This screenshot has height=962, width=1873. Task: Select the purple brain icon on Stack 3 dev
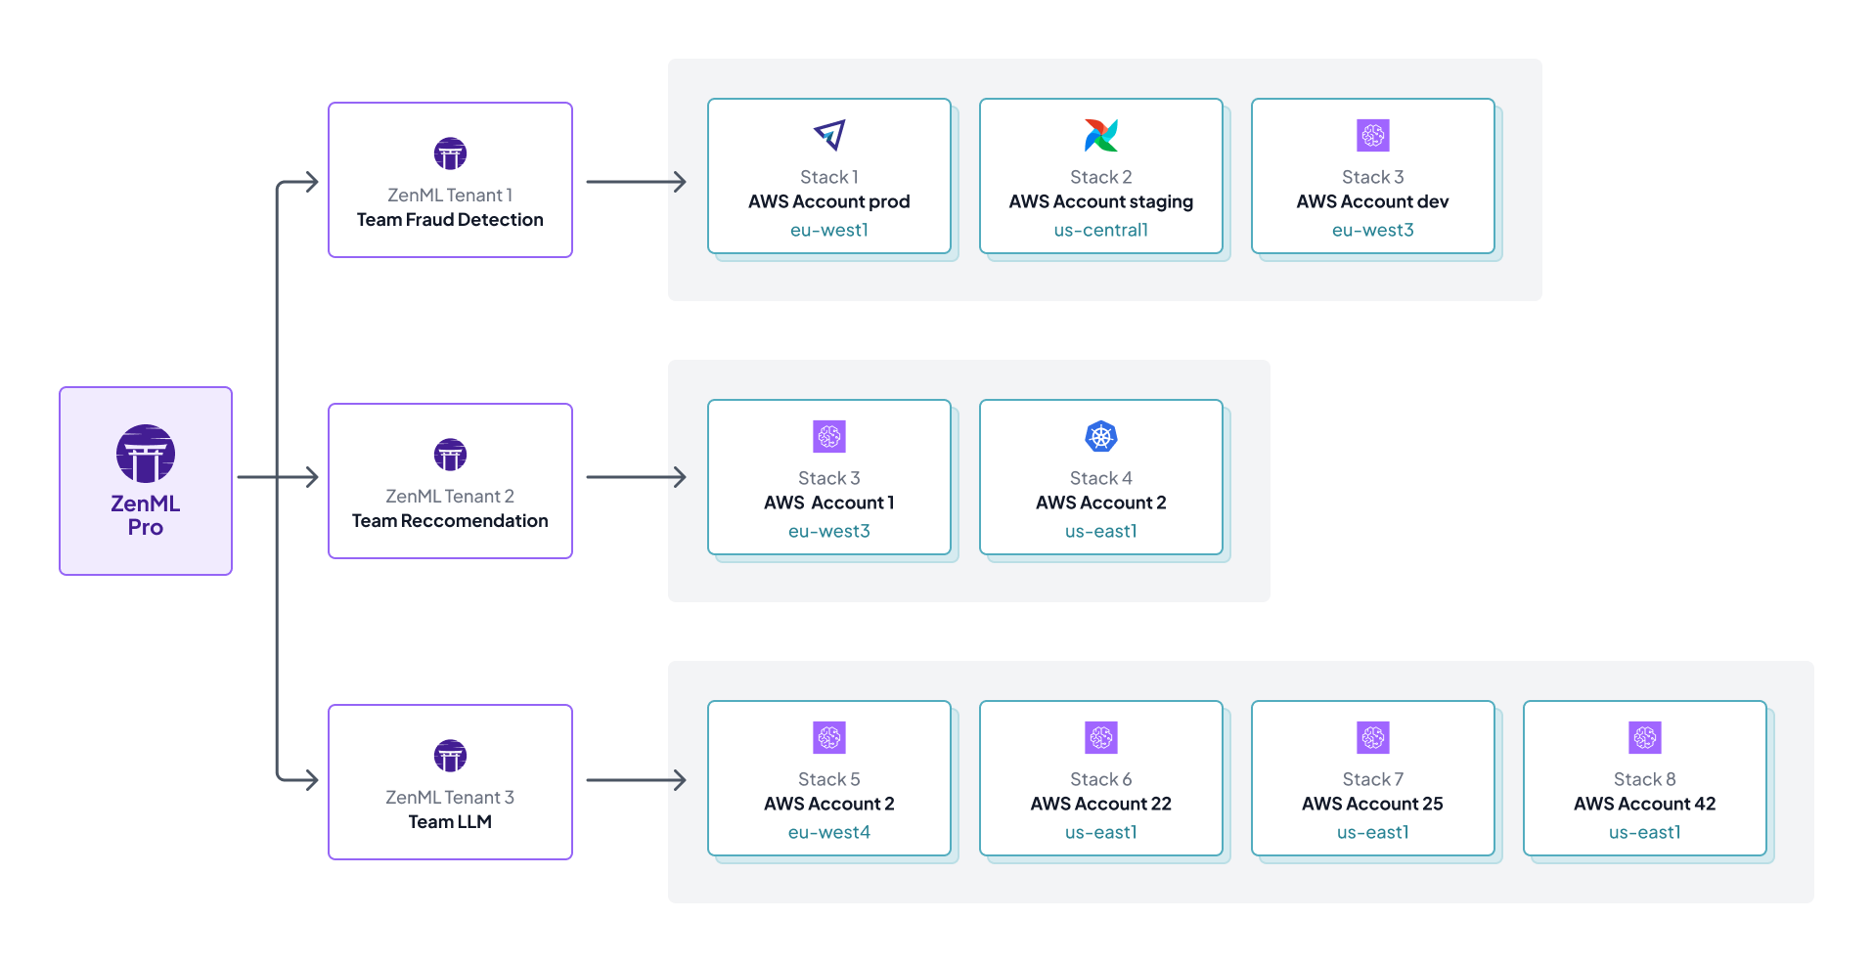point(1372,136)
